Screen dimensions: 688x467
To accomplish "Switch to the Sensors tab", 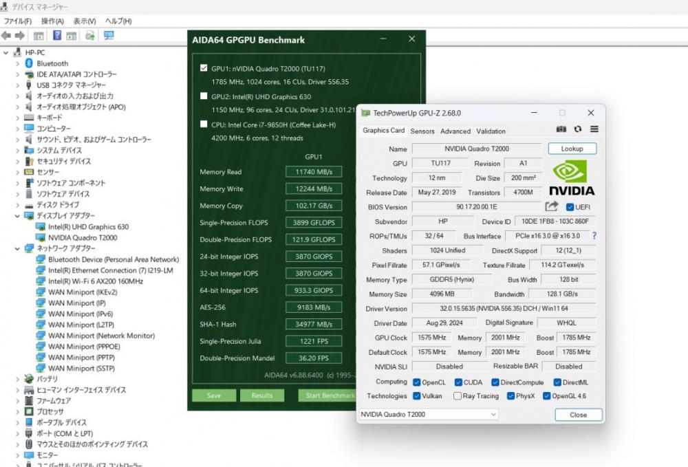I will pyautogui.click(x=422, y=131).
